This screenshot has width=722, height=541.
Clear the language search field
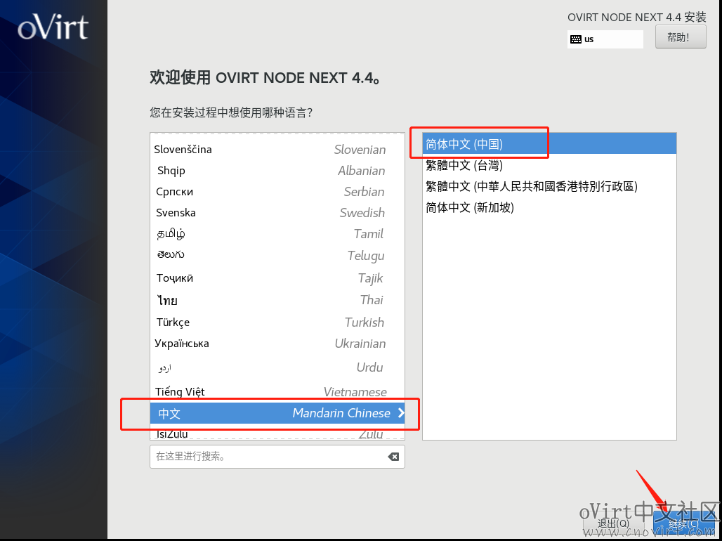[x=393, y=457]
